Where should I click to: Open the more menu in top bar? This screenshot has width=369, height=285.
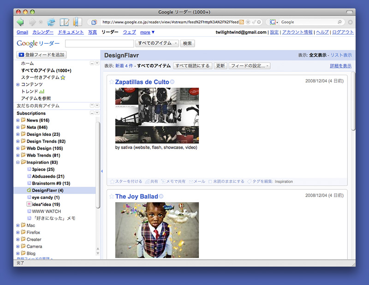click(x=147, y=32)
